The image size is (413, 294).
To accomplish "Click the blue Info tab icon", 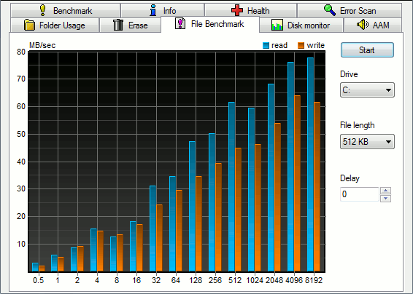I will click(x=153, y=10).
